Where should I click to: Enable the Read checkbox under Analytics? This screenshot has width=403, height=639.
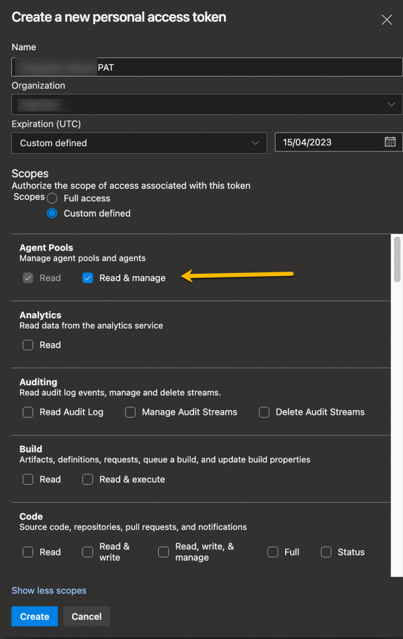(x=28, y=345)
